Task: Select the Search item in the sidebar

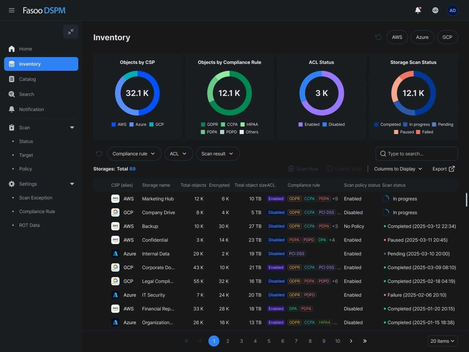Action: [x=26, y=94]
